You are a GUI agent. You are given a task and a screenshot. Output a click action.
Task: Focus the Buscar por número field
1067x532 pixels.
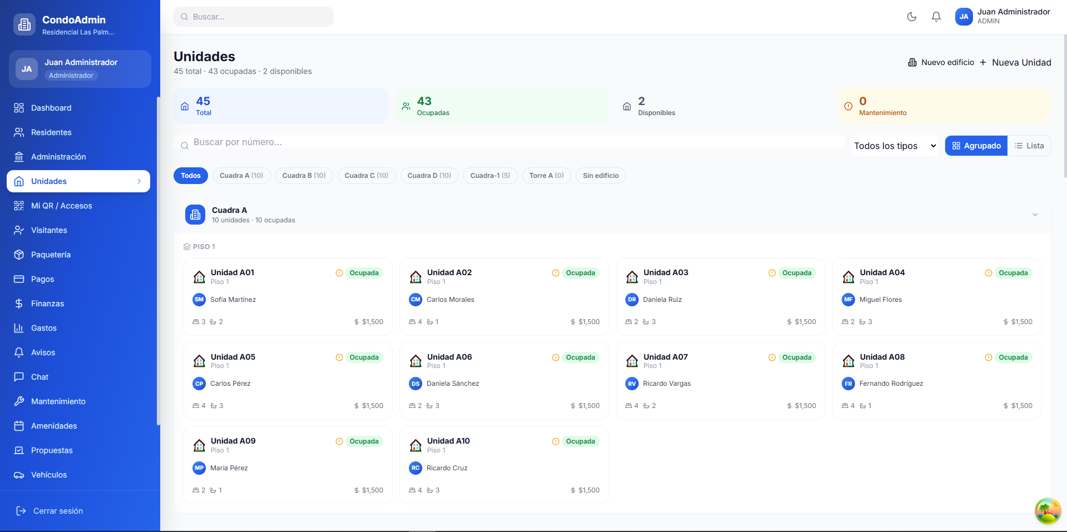[x=512, y=142]
